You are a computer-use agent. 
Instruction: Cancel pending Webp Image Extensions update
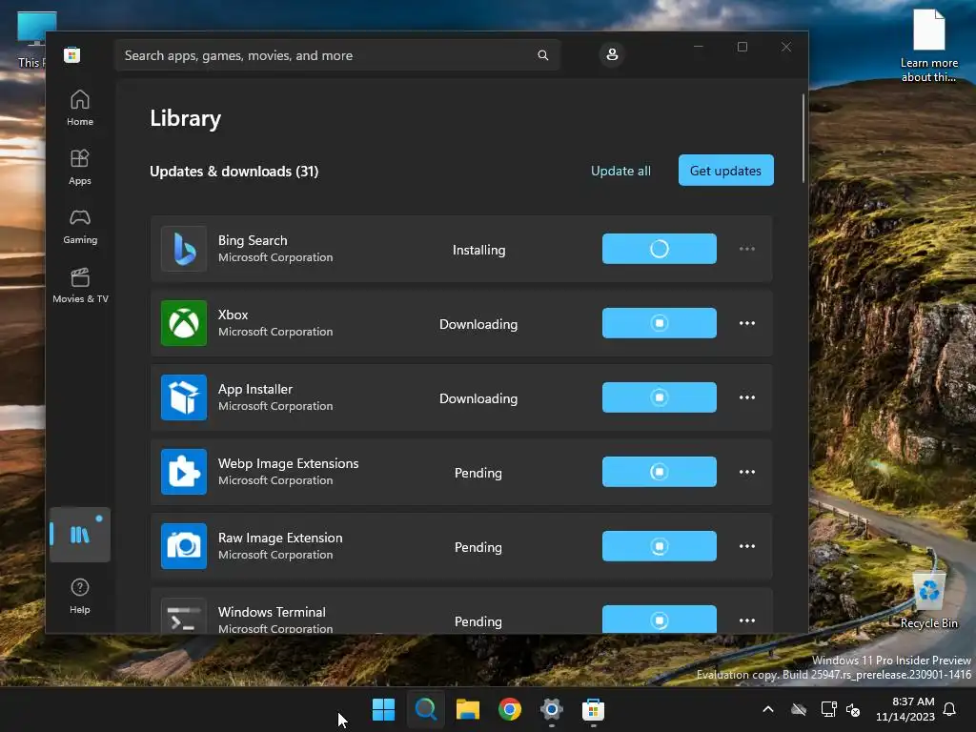pos(660,472)
